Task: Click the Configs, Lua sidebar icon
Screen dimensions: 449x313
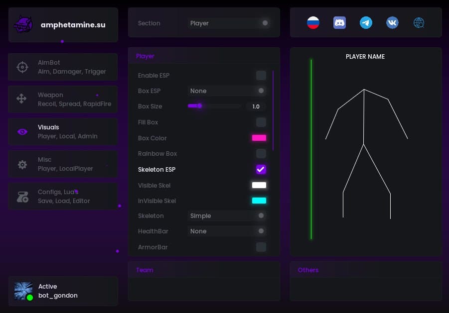Action: click(22, 197)
